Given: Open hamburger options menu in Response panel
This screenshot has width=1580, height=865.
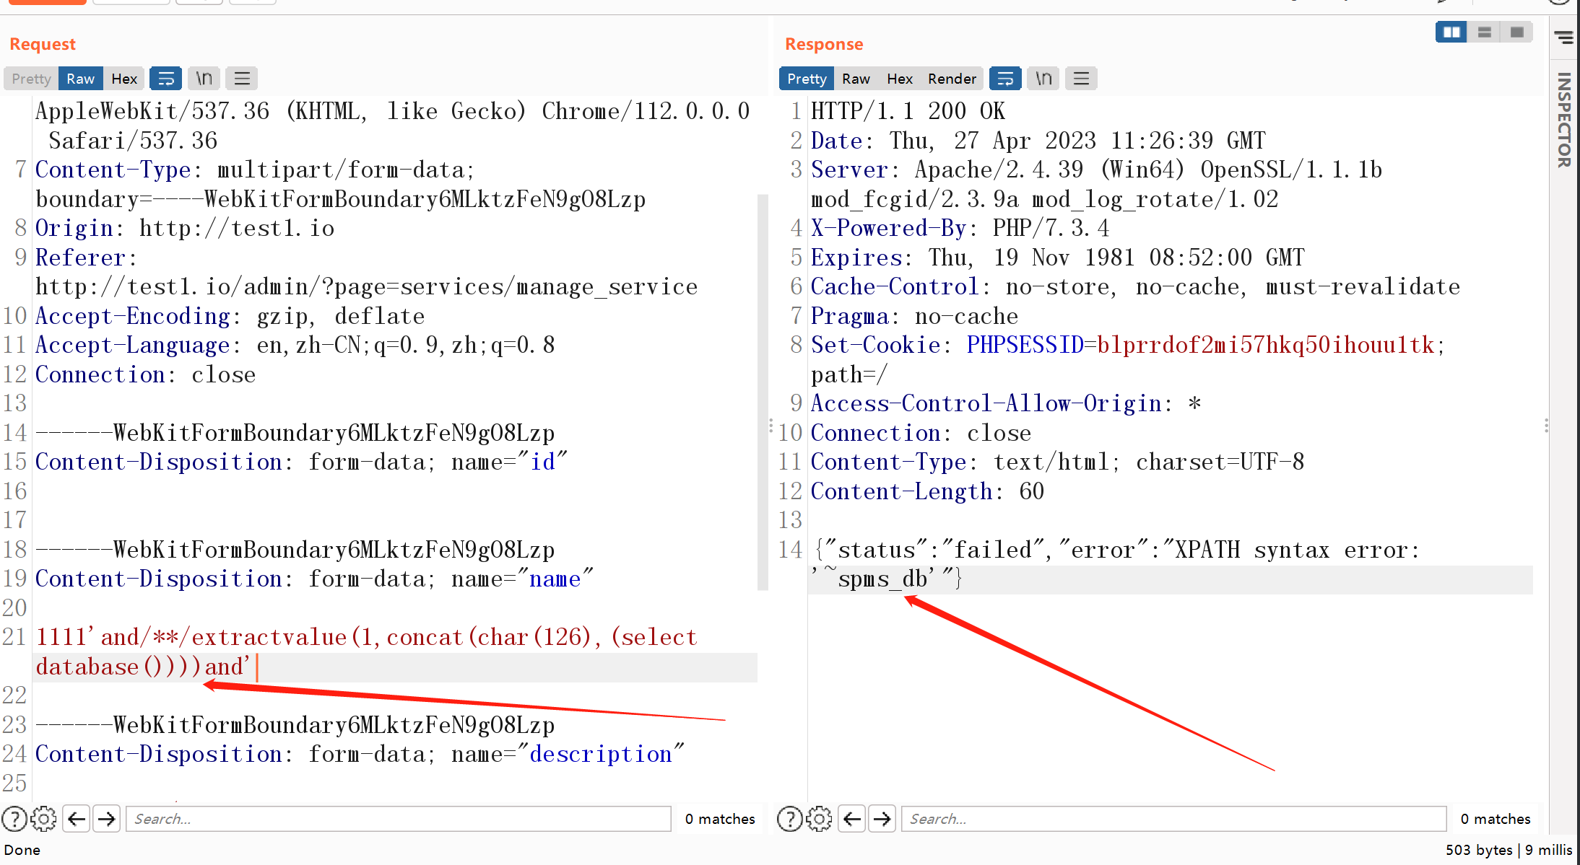Looking at the screenshot, I should click(1081, 79).
